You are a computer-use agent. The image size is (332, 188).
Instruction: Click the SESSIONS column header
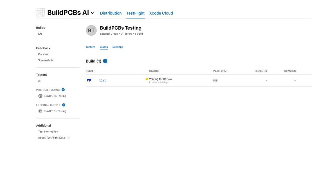[261, 71]
